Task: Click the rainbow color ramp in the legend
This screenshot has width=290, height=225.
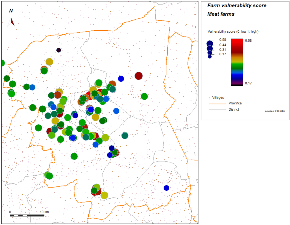Action: tap(237, 62)
